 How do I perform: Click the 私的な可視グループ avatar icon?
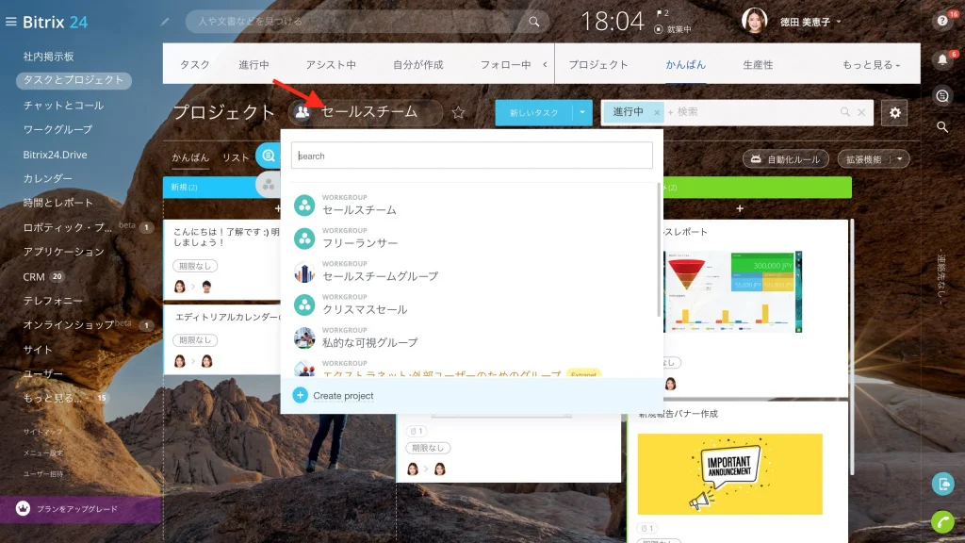coord(304,338)
